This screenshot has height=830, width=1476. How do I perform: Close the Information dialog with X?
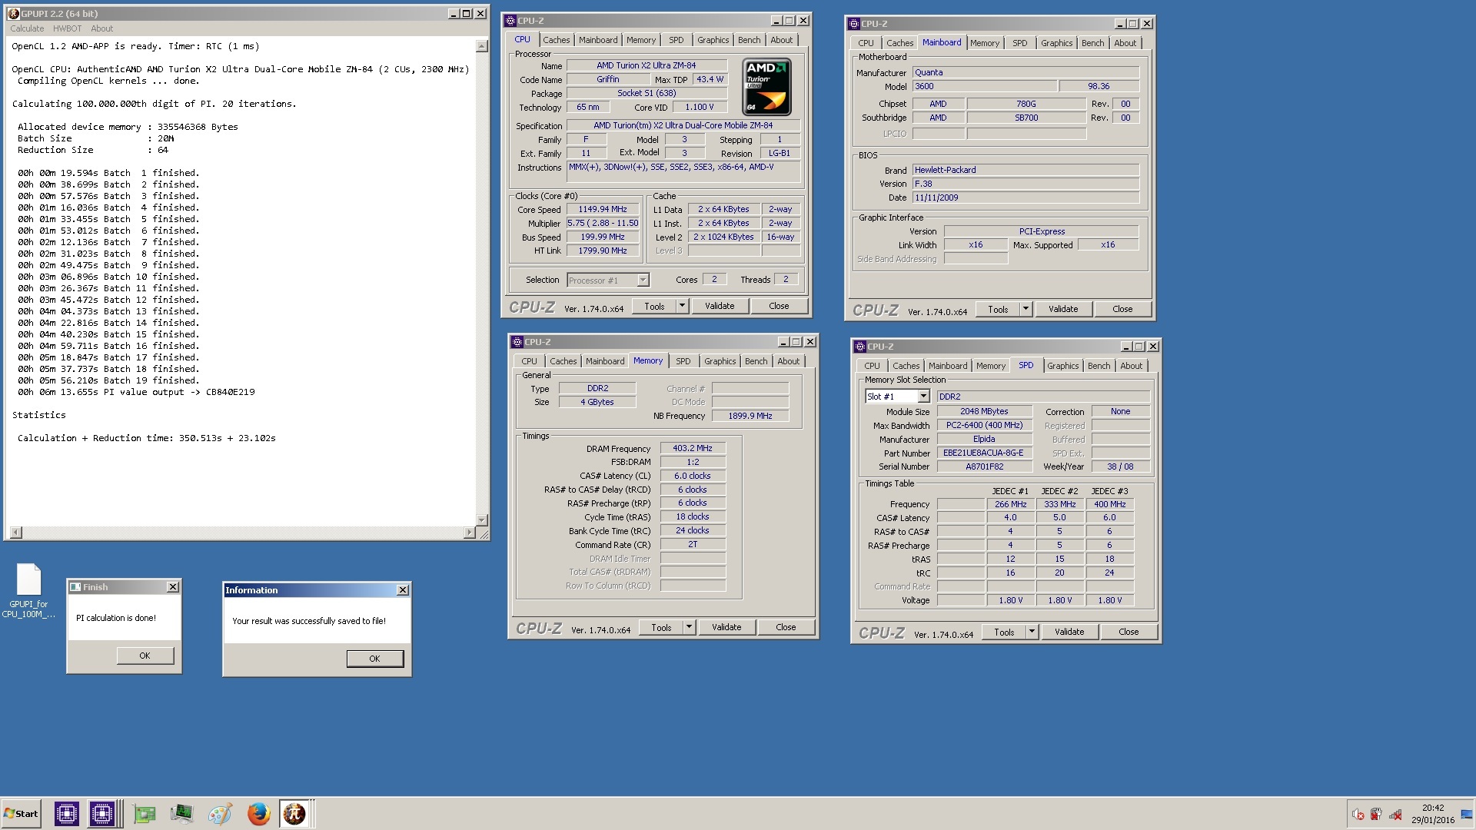click(402, 590)
